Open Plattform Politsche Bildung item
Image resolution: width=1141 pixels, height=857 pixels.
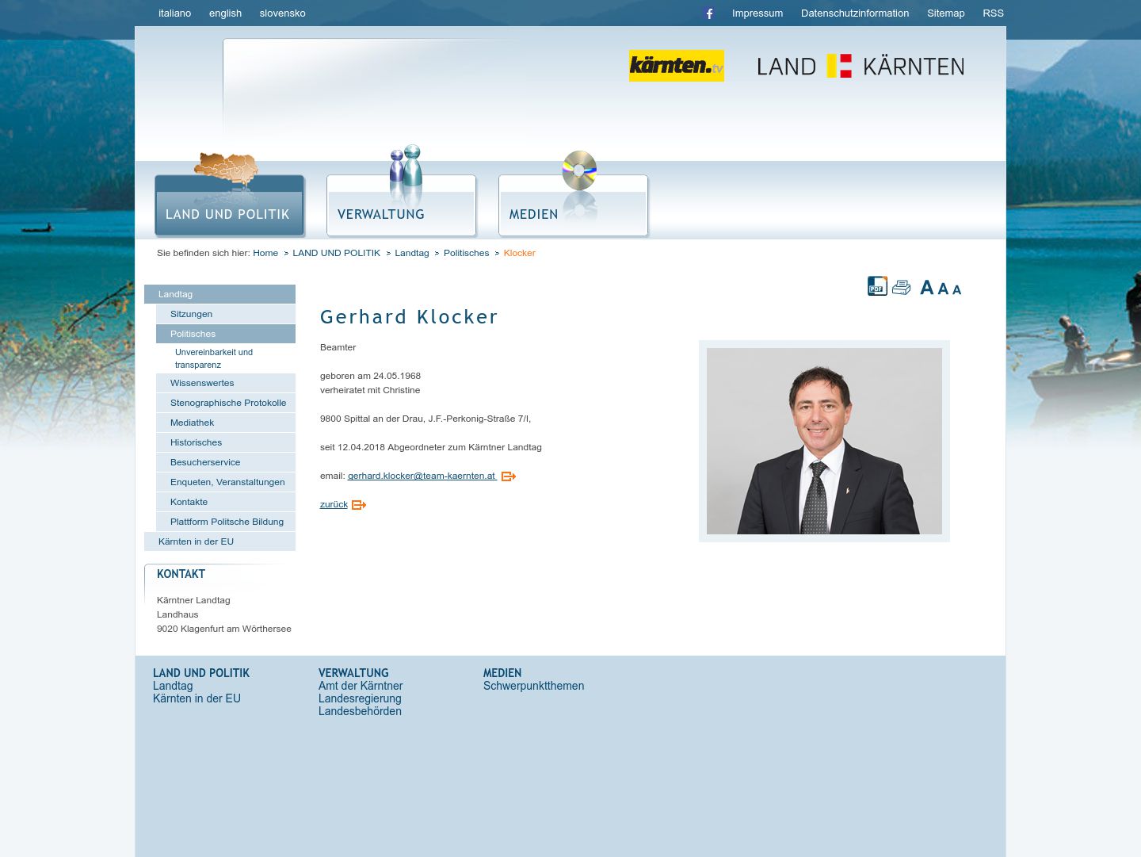point(226,522)
